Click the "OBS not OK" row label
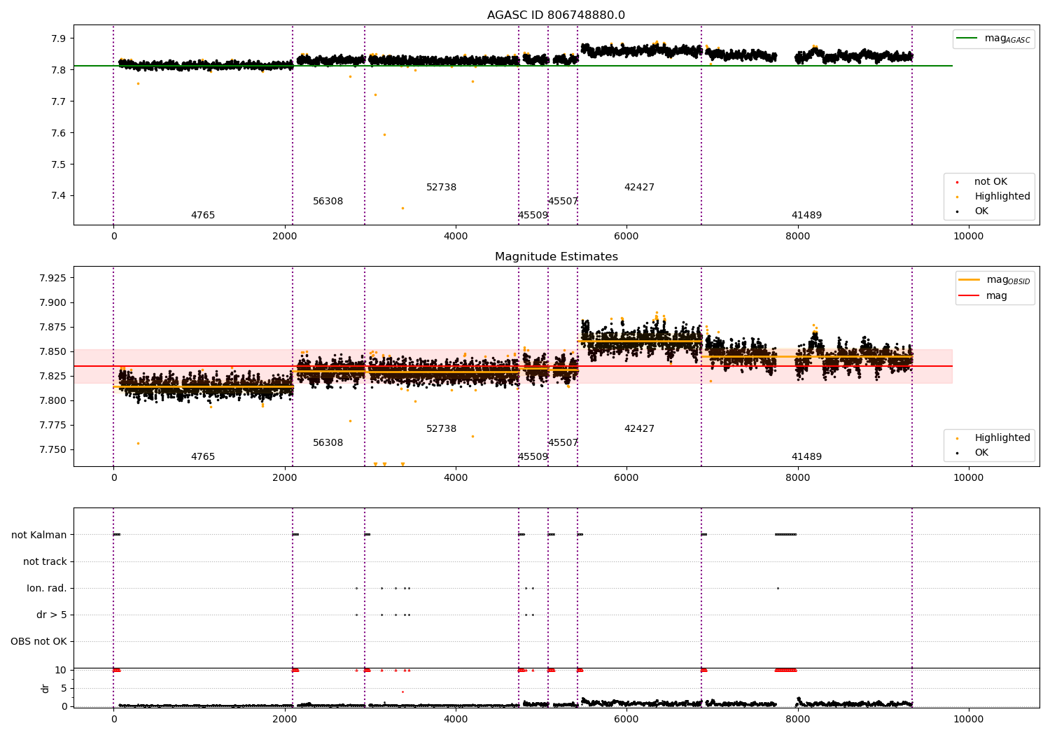 point(38,641)
